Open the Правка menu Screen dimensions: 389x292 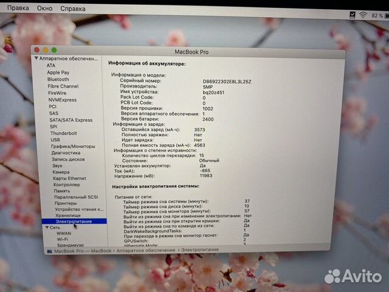click(x=18, y=8)
